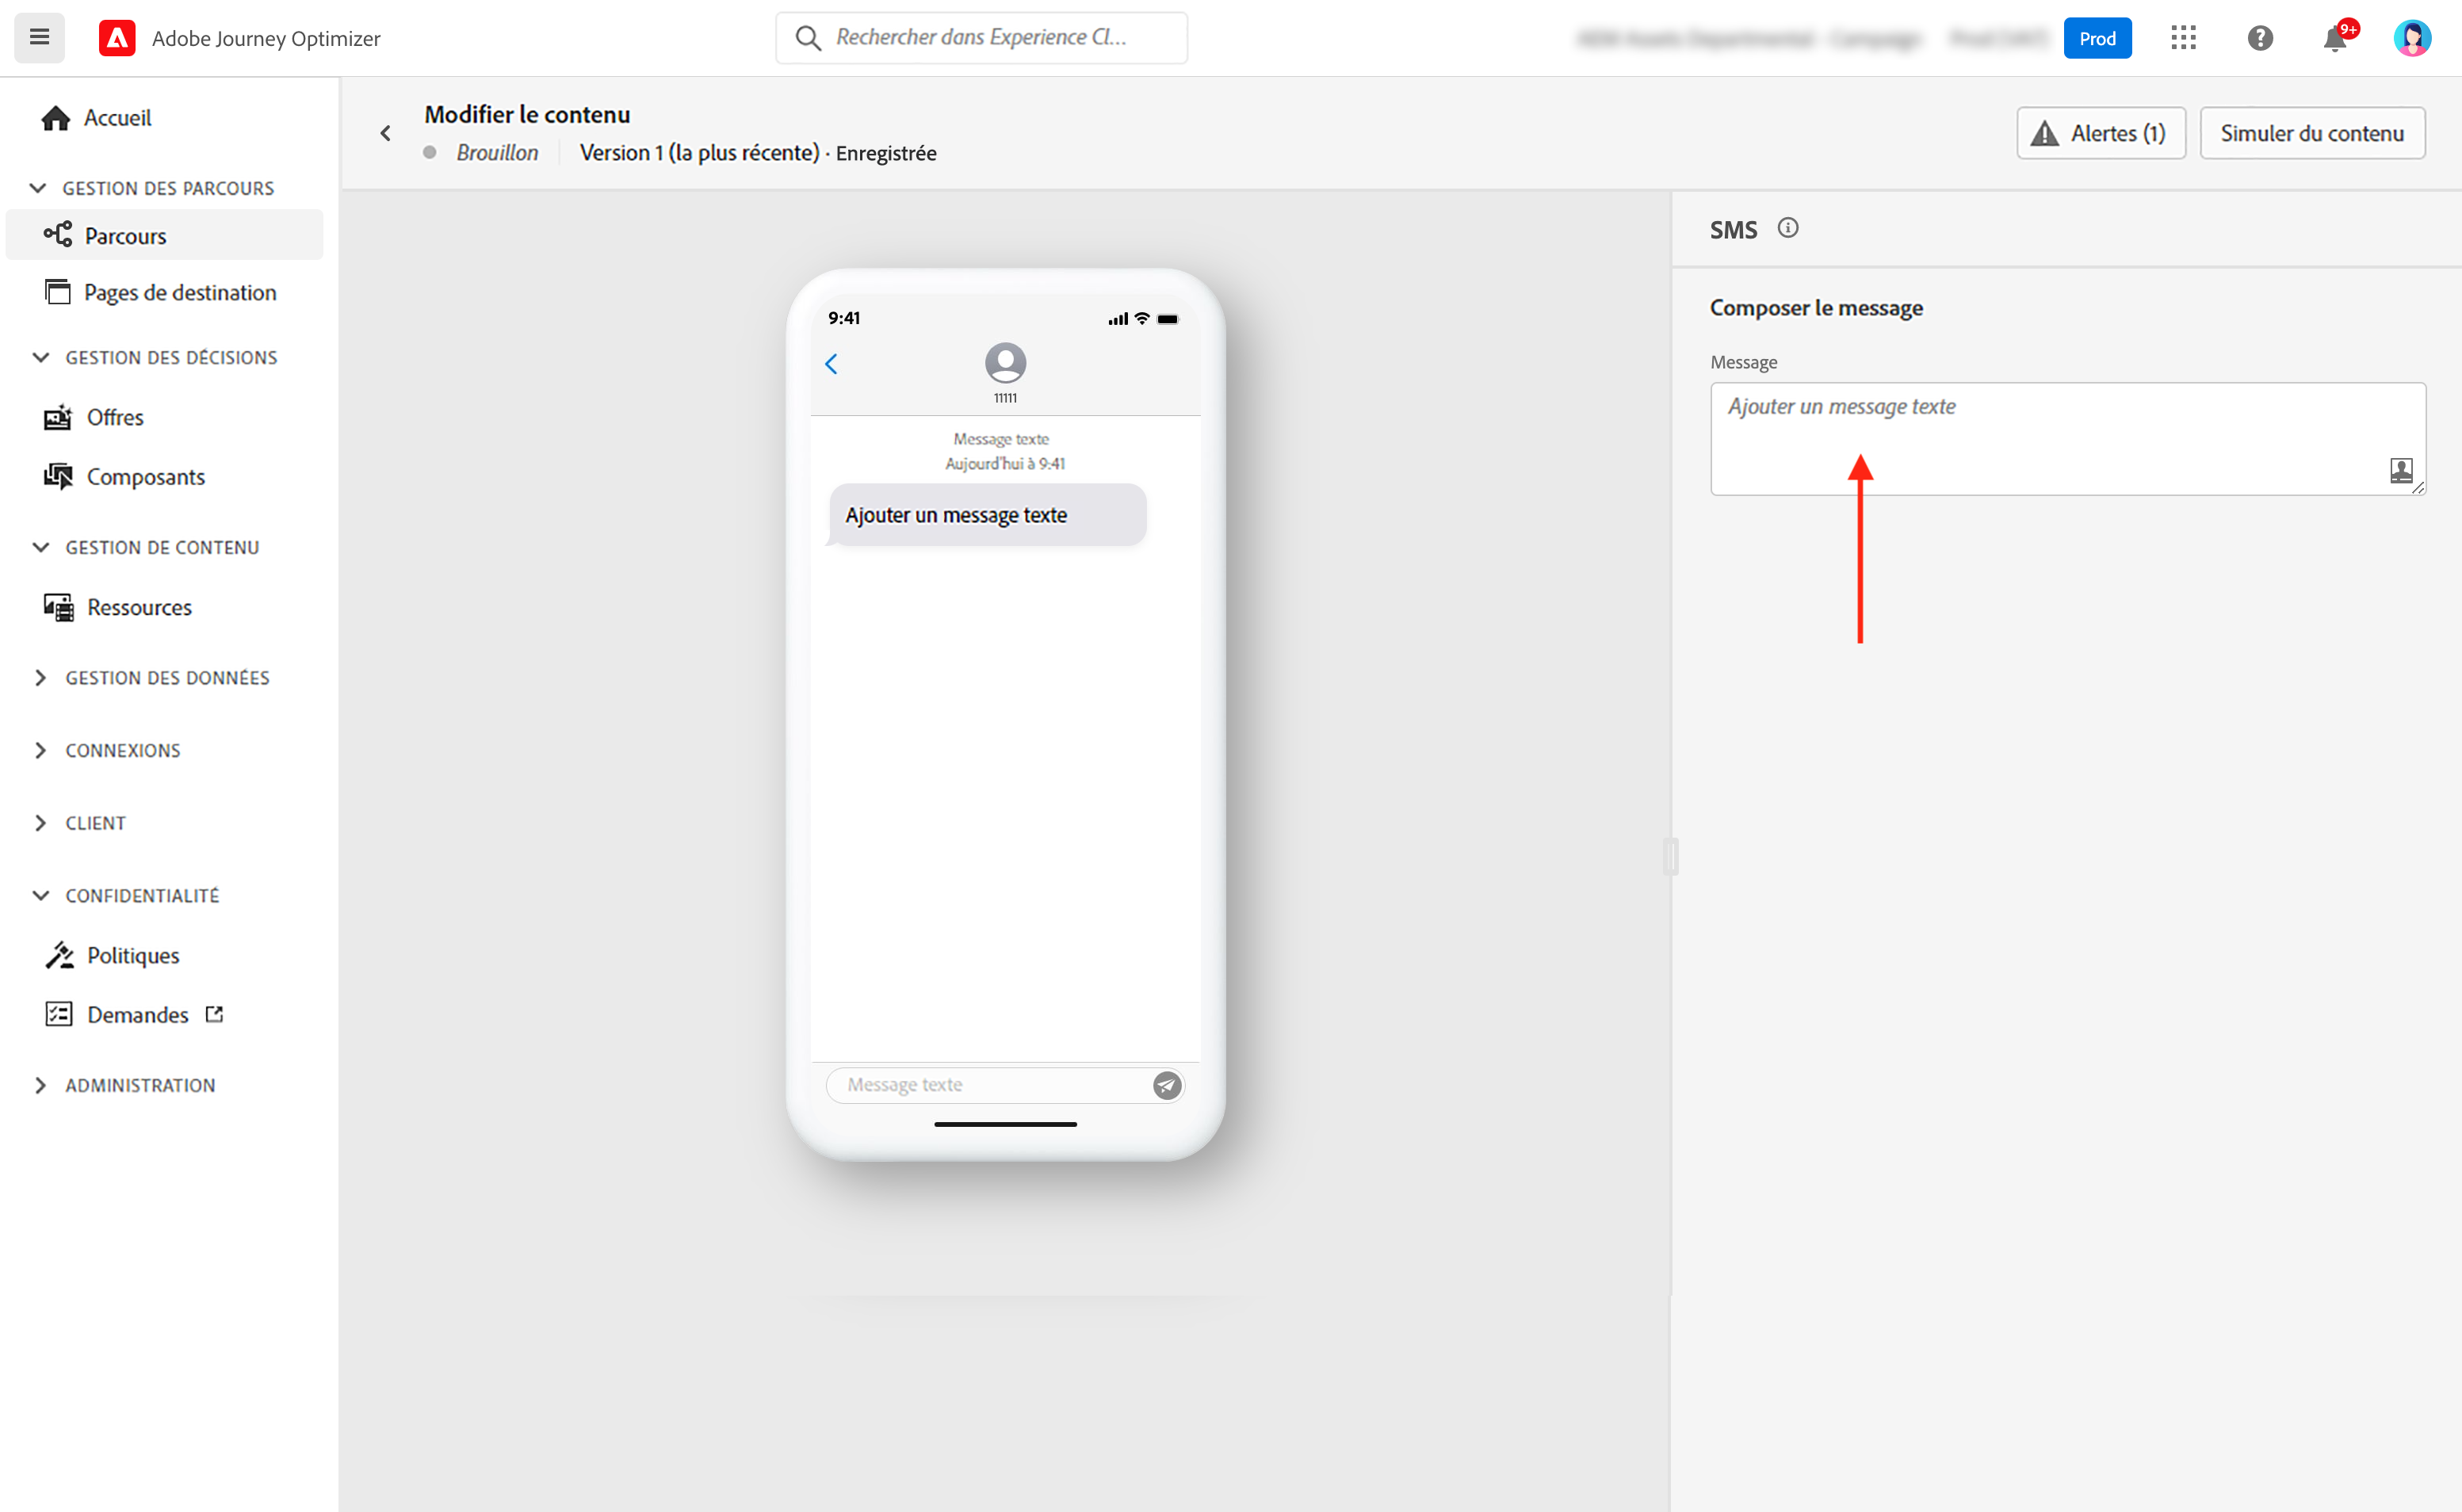Open the notifications bell
The height and width of the screenshot is (1512, 2462).
2334,39
